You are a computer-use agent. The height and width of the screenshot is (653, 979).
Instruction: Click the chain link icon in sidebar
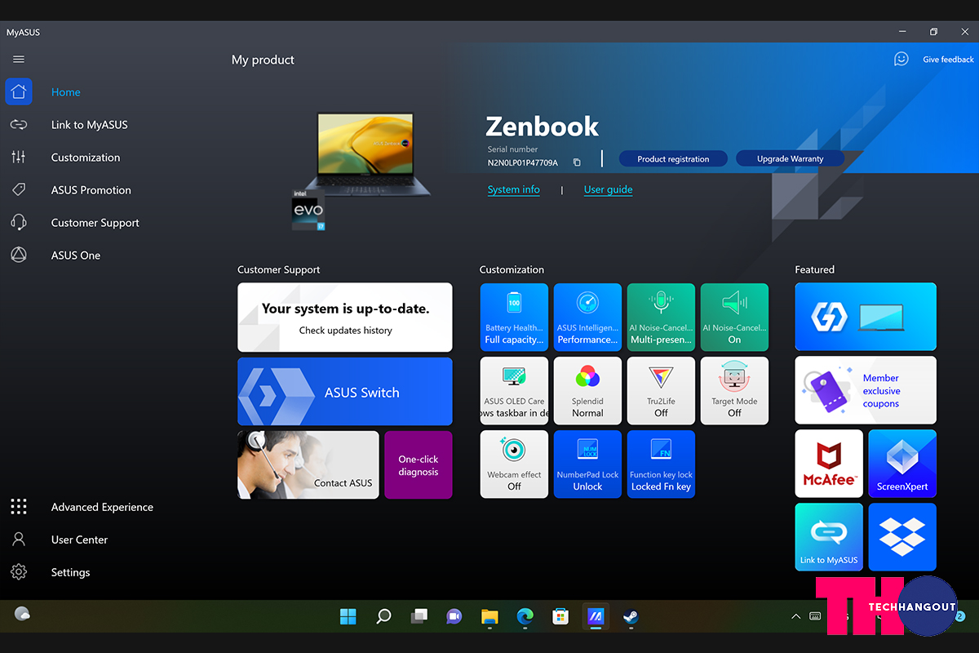click(19, 125)
